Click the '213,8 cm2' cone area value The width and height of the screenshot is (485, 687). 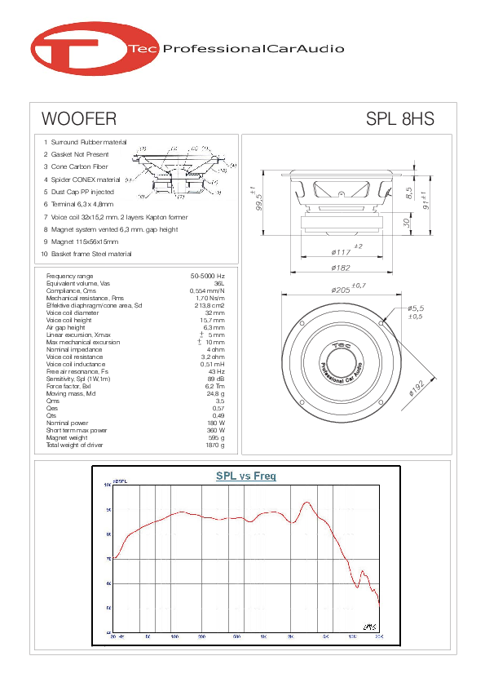(209, 306)
